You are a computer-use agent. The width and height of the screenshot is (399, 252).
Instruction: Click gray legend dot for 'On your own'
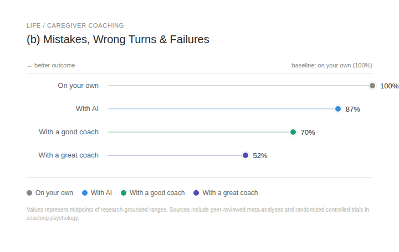tap(29, 193)
